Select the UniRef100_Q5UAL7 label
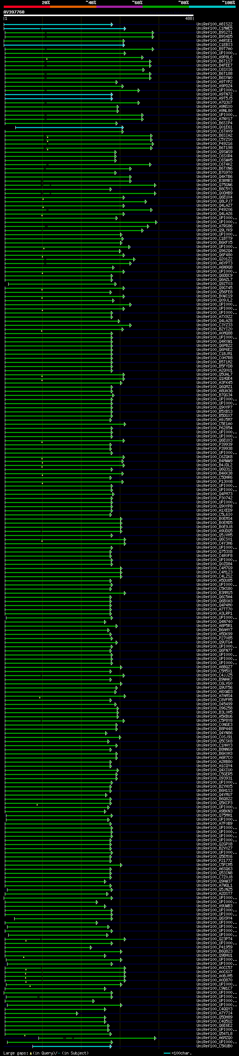 pyautogui.click(x=214, y=374)
